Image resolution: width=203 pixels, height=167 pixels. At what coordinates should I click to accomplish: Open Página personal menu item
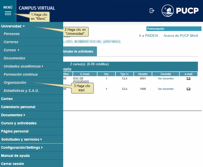tap(15, 131)
